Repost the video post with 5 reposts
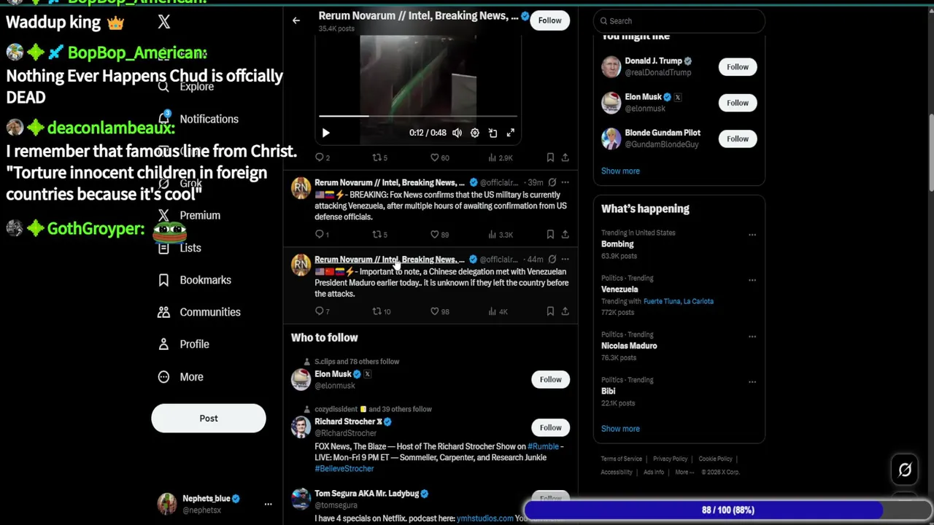 coord(379,157)
